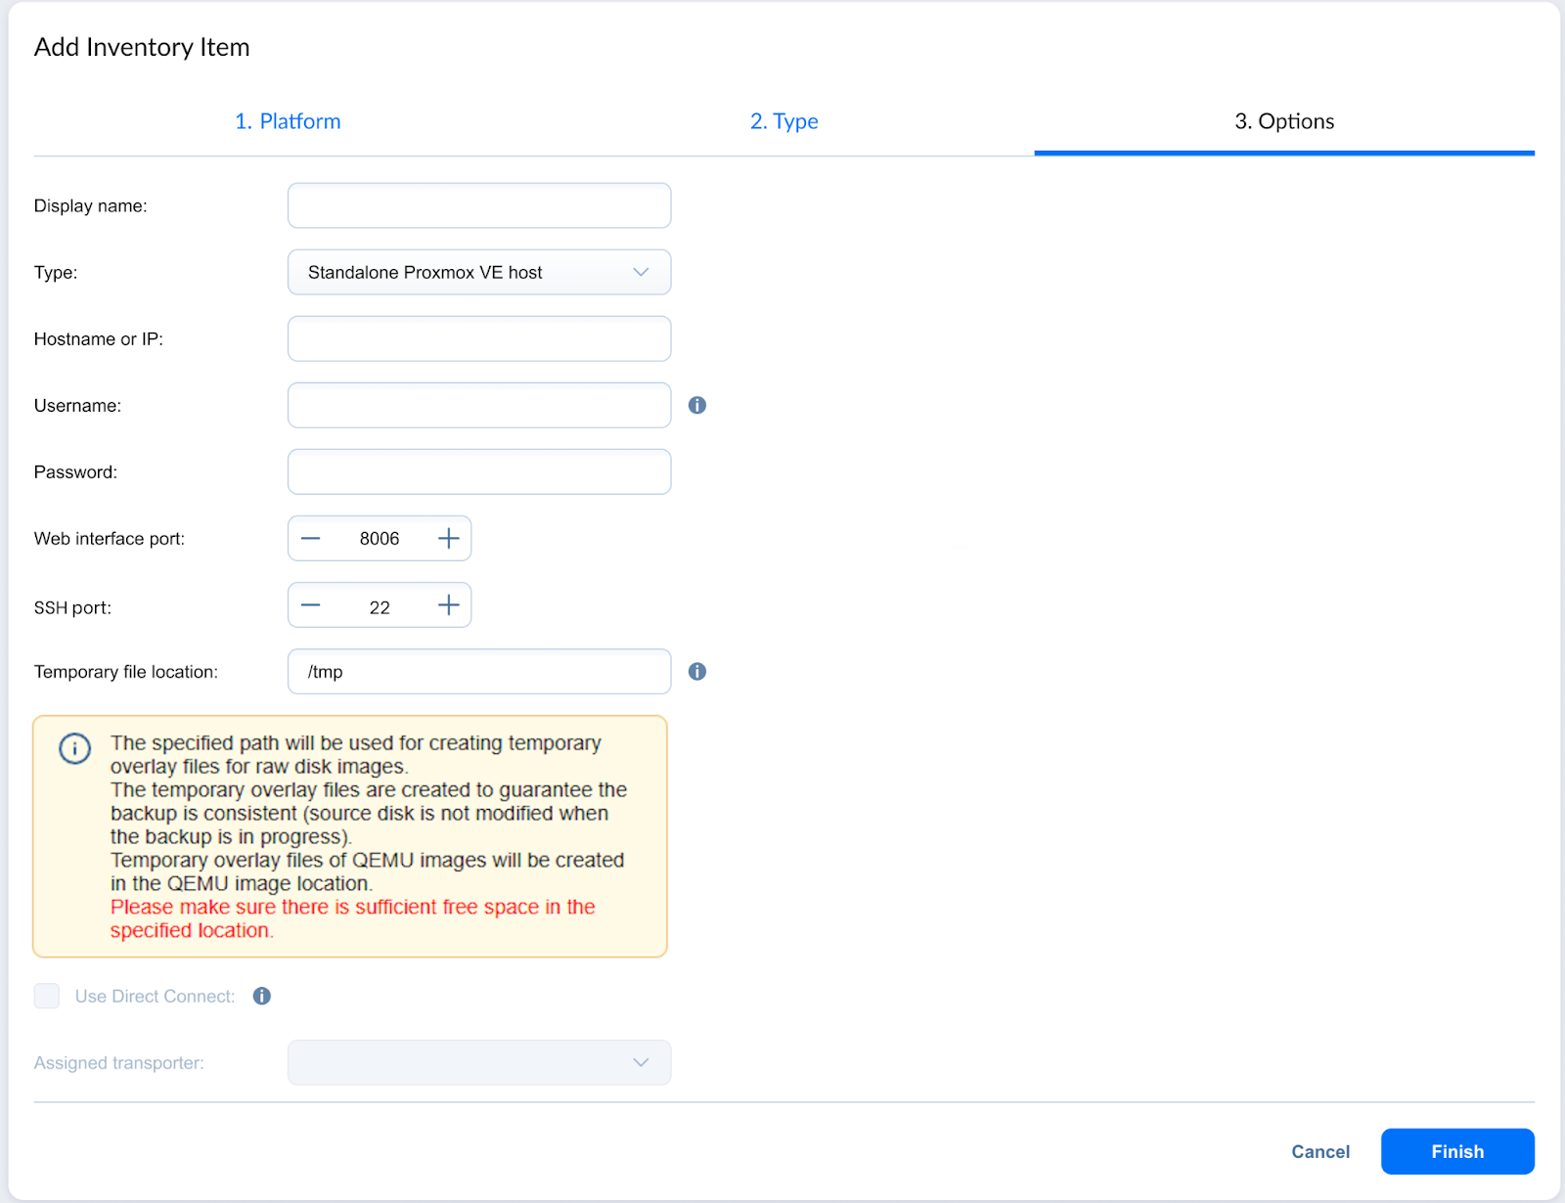Increase SSH port using plus button
This screenshot has height=1203, width=1565.
click(x=448, y=605)
